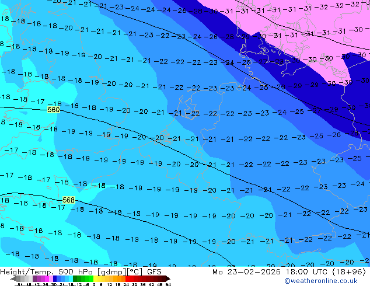The width and height of the screenshot is (370, 286).
Task: Click the 568 contour height label
Action: (x=69, y=200)
